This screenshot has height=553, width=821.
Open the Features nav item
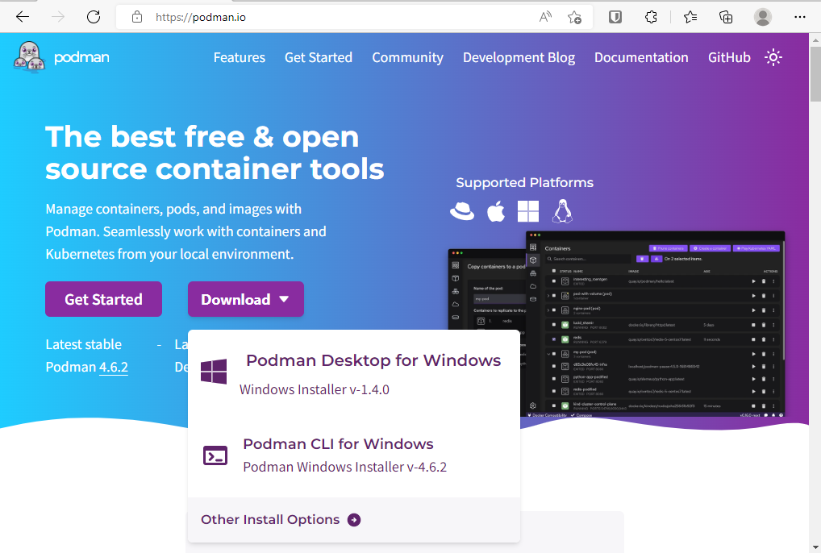tap(240, 57)
